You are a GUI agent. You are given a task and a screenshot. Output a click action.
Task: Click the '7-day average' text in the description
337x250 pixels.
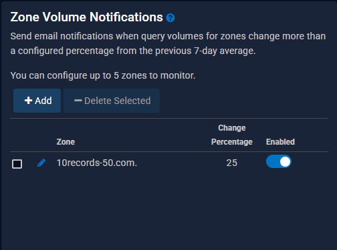[225, 51]
